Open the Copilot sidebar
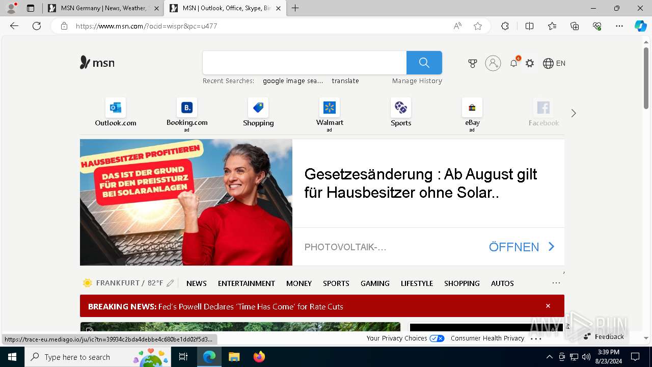This screenshot has width=652, height=367. [x=640, y=26]
